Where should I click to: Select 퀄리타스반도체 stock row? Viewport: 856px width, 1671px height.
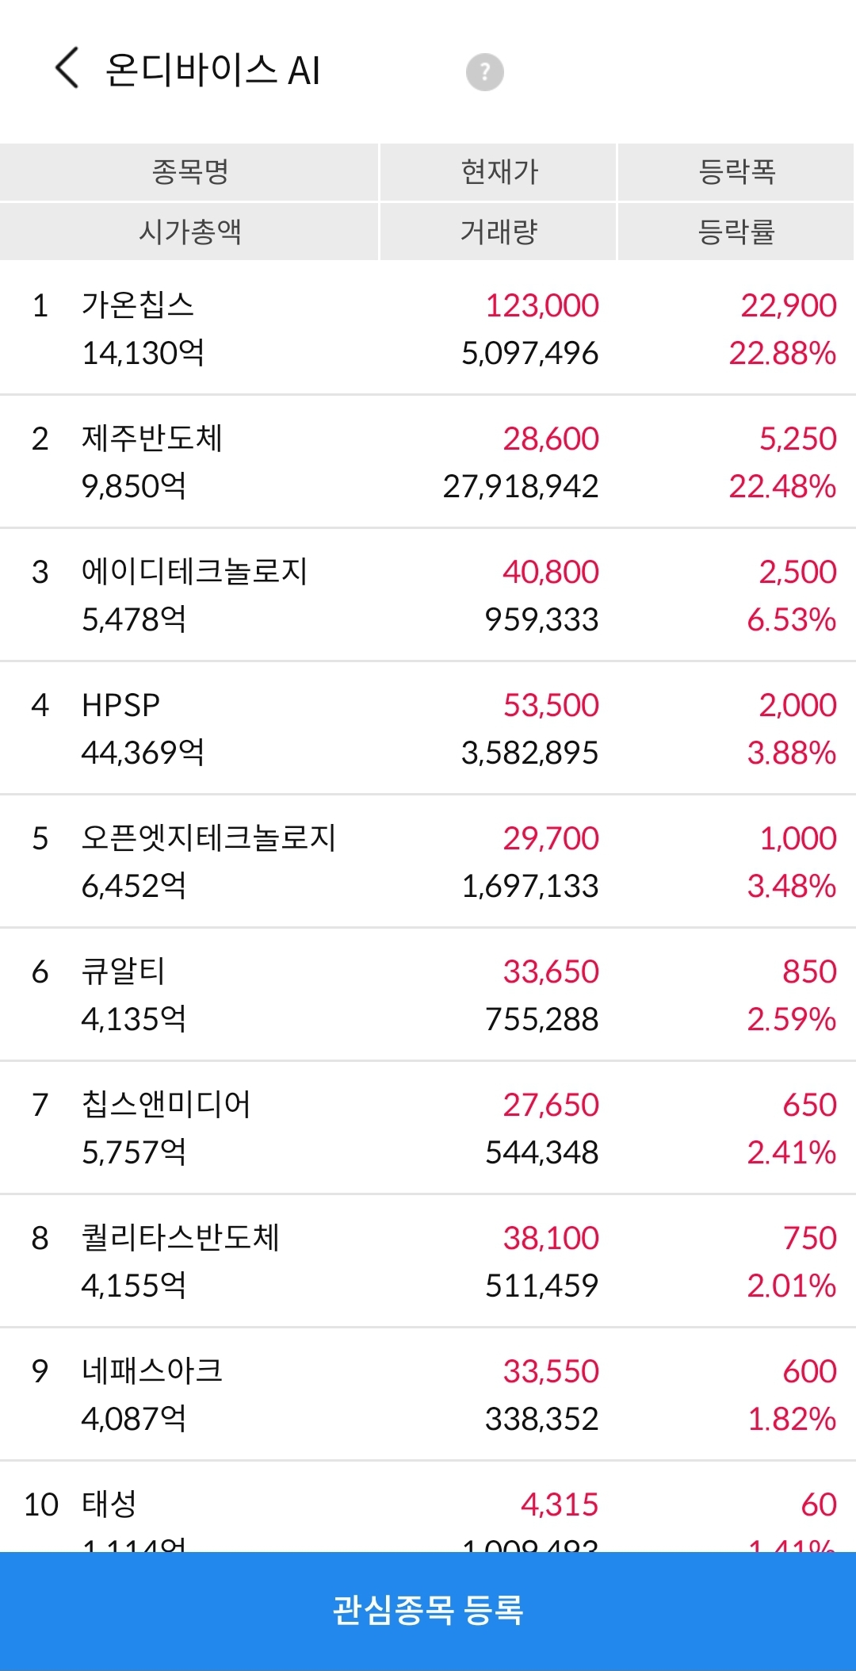428,1261
